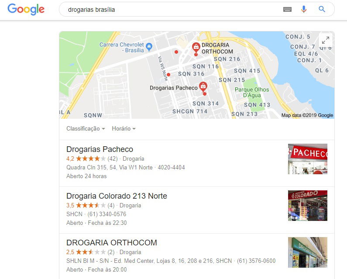Select the Drogaria Orthocom map pin
347x279 pixels.
click(x=196, y=48)
